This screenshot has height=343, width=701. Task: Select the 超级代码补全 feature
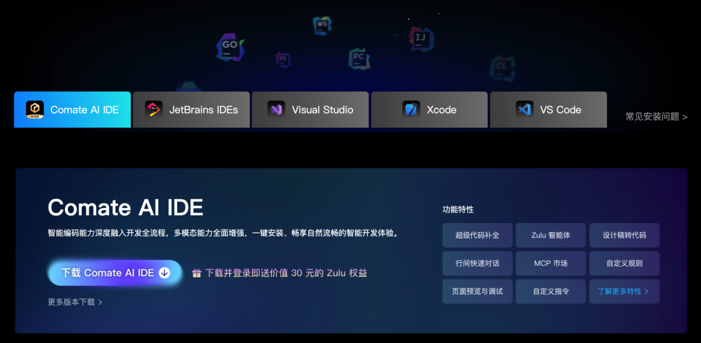coord(478,235)
